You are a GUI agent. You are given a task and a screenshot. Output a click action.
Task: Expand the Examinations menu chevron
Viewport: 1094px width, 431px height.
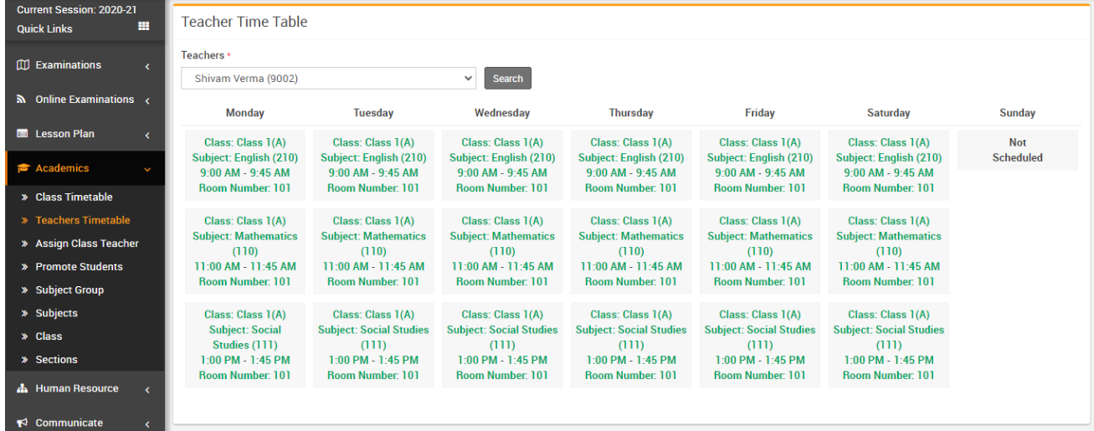click(147, 66)
